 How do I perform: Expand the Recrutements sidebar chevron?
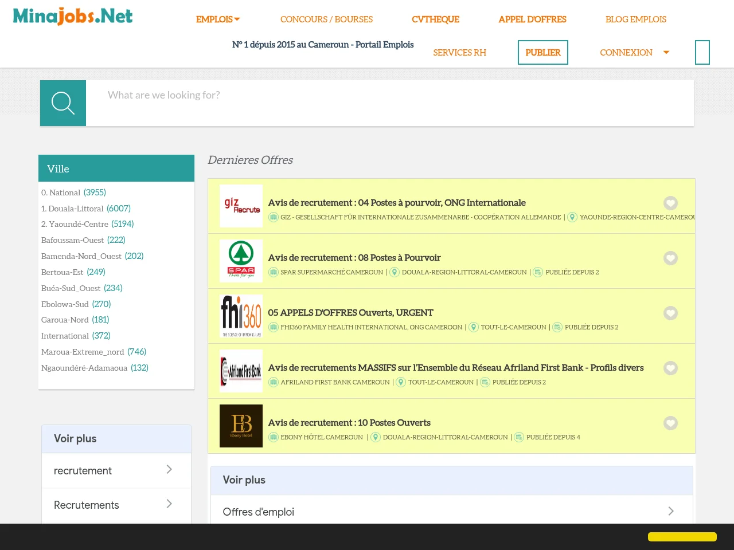(169, 504)
